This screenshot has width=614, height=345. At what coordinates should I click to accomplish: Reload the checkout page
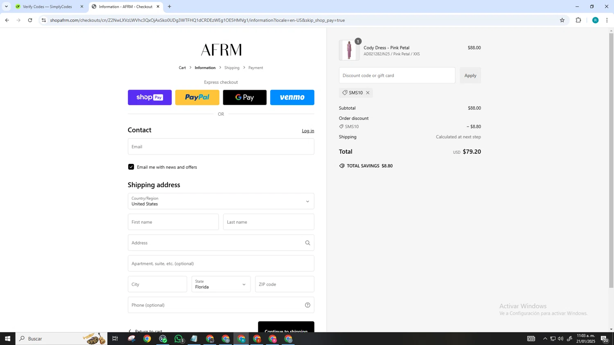click(30, 20)
